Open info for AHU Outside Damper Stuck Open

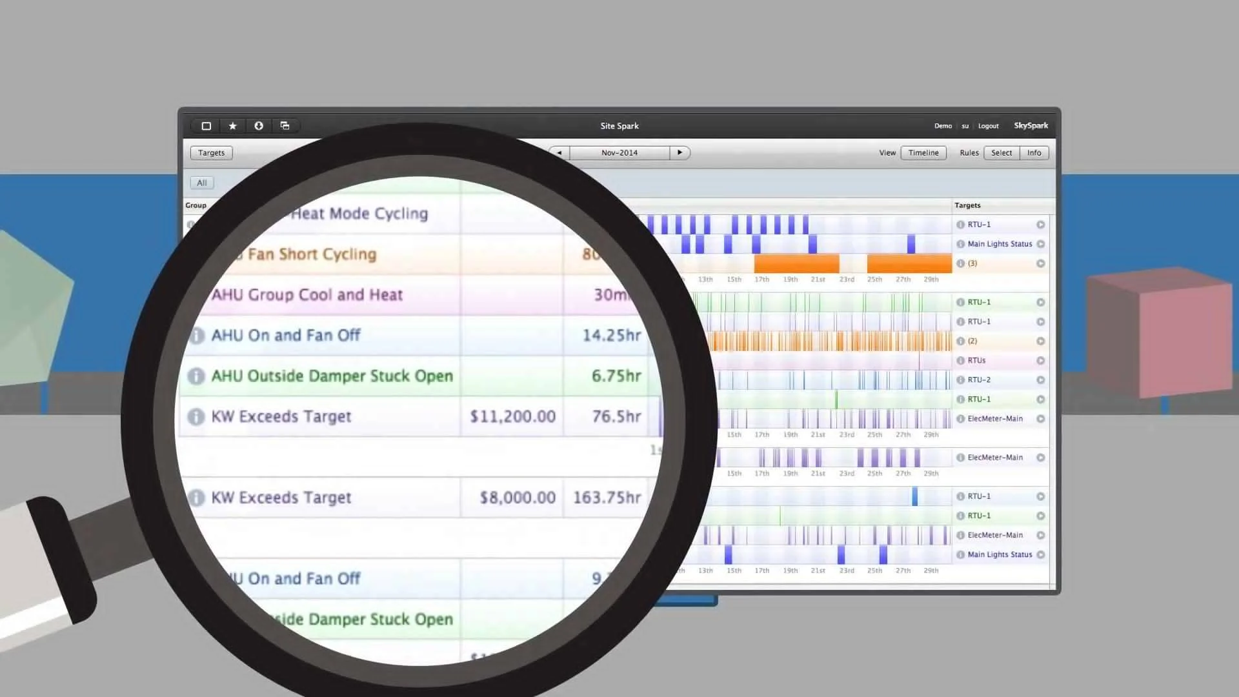coord(196,376)
